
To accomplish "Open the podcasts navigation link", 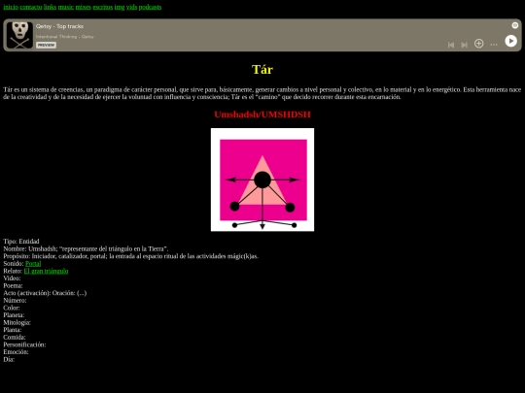I will click(150, 7).
